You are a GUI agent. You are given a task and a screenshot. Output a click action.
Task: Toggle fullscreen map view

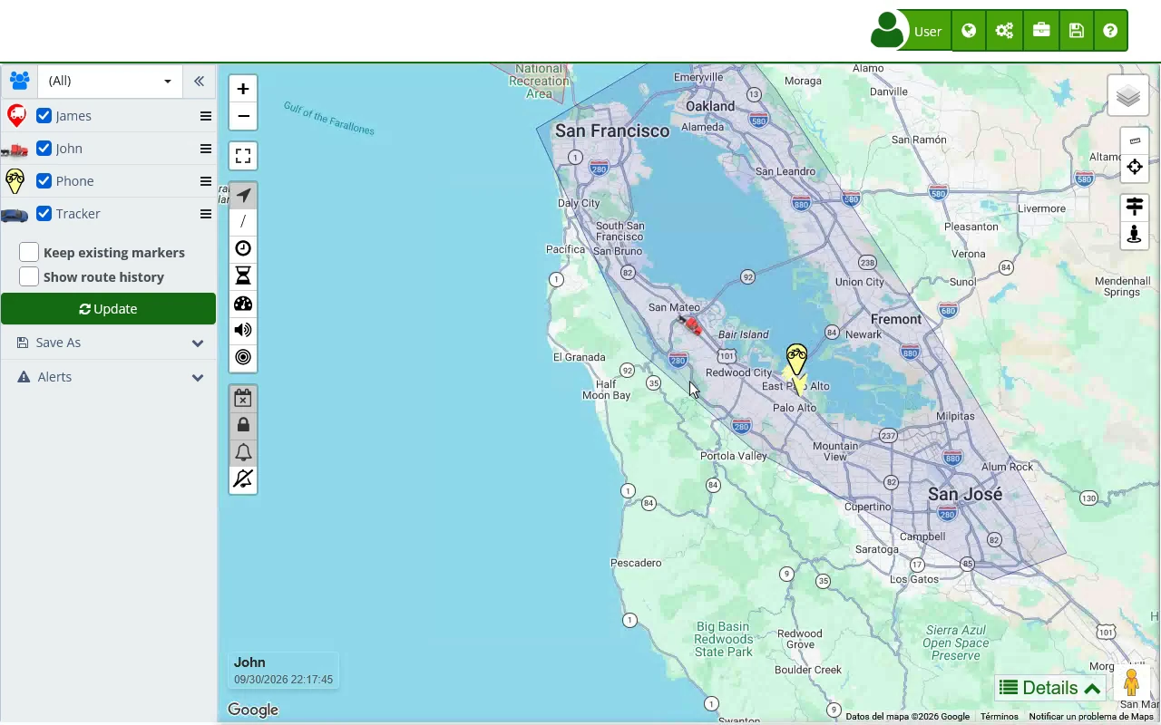243,156
